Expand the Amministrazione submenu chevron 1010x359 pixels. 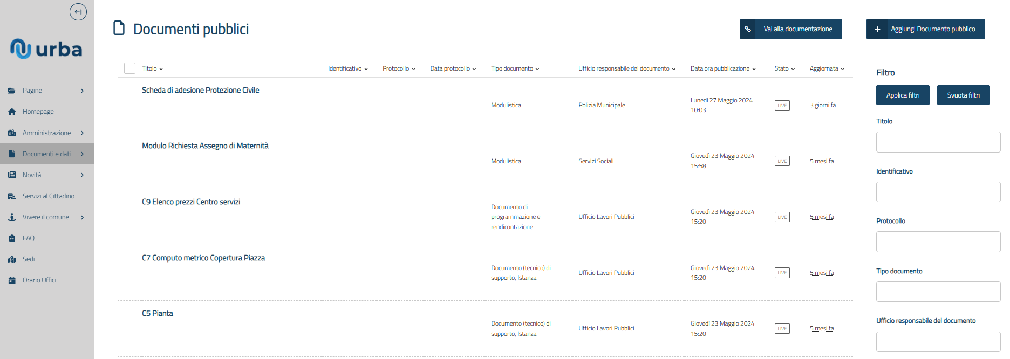[x=82, y=133]
